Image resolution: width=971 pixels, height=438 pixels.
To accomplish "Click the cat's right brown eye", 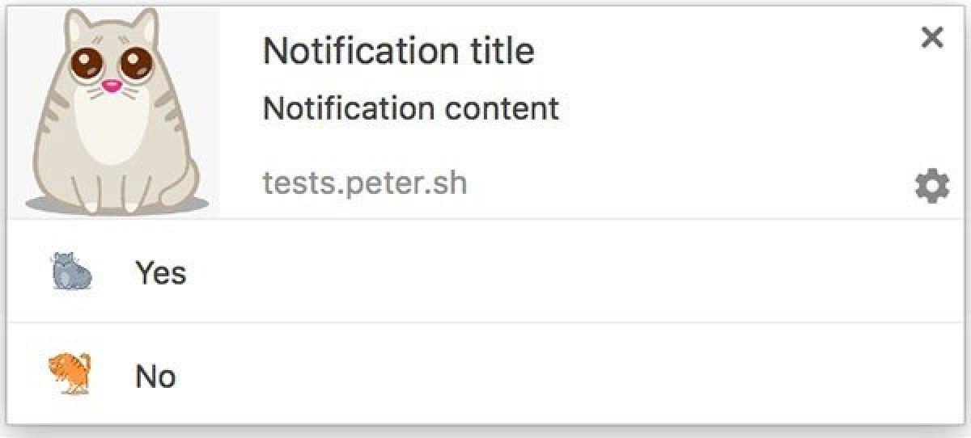I will (x=135, y=62).
